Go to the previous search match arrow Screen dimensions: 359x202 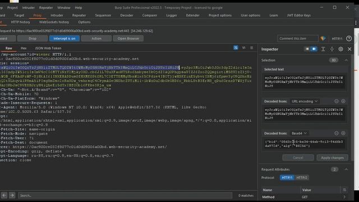4,195
